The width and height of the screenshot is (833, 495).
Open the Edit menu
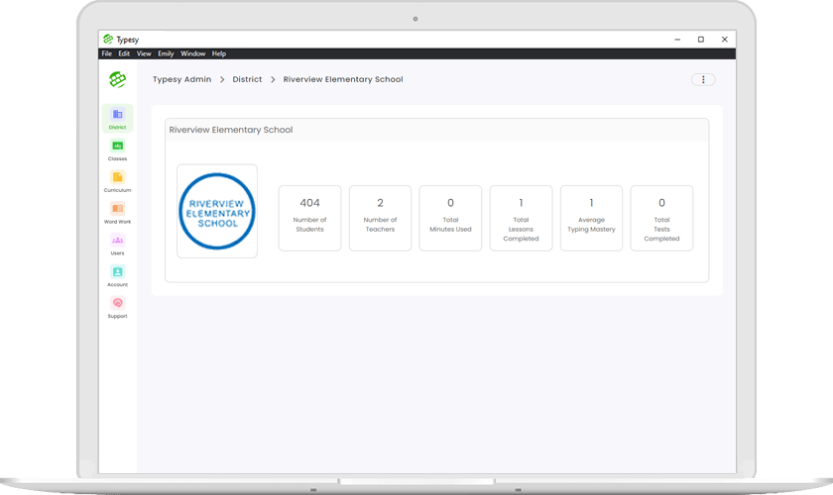[124, 53]
